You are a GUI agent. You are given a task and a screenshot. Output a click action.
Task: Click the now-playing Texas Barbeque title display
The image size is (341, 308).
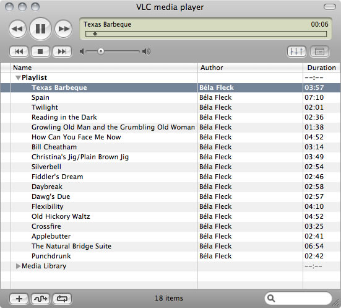(x=107, y=24)
